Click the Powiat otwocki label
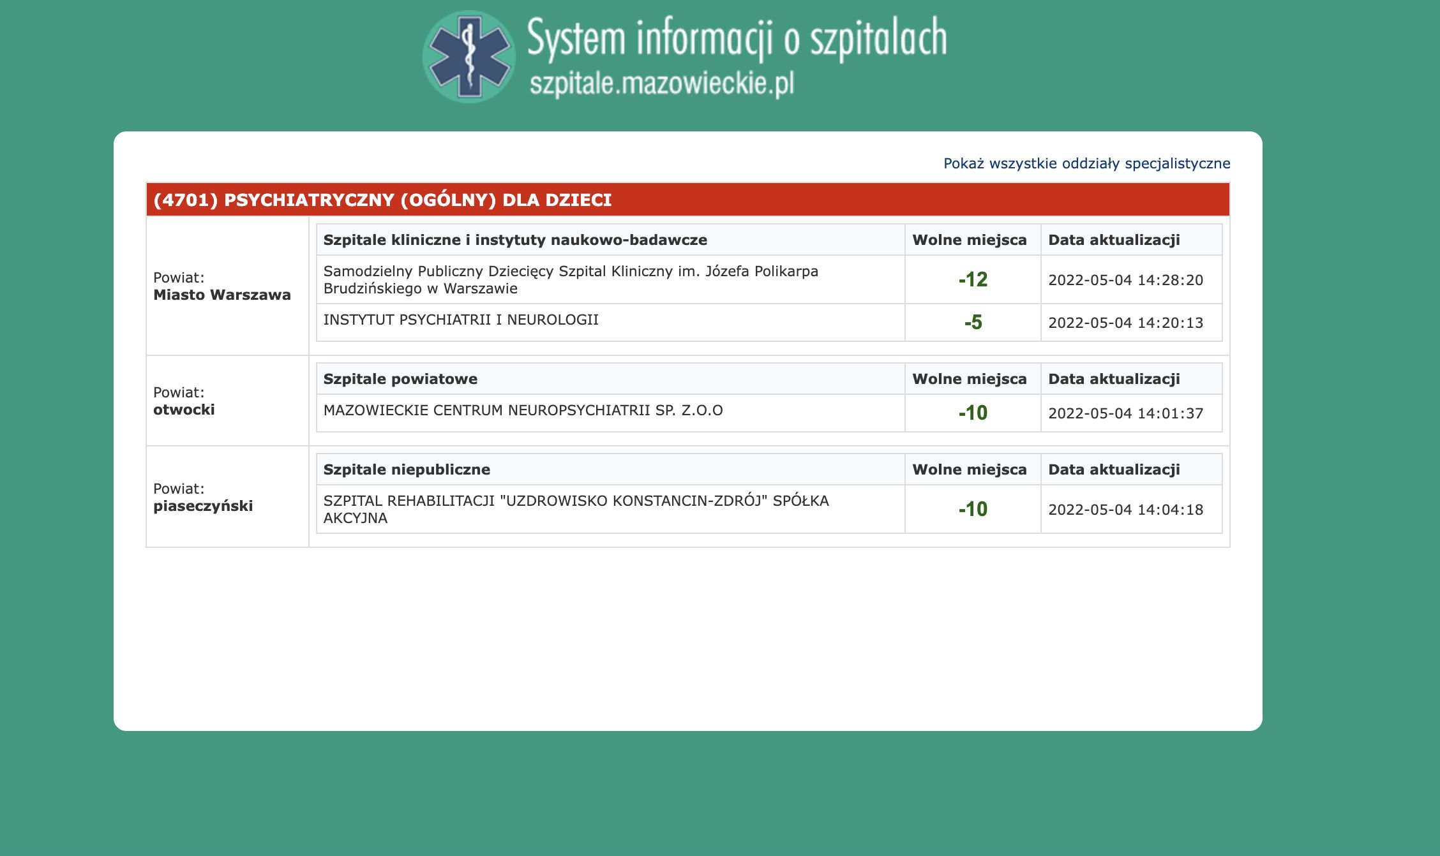 tap(185, 402)
